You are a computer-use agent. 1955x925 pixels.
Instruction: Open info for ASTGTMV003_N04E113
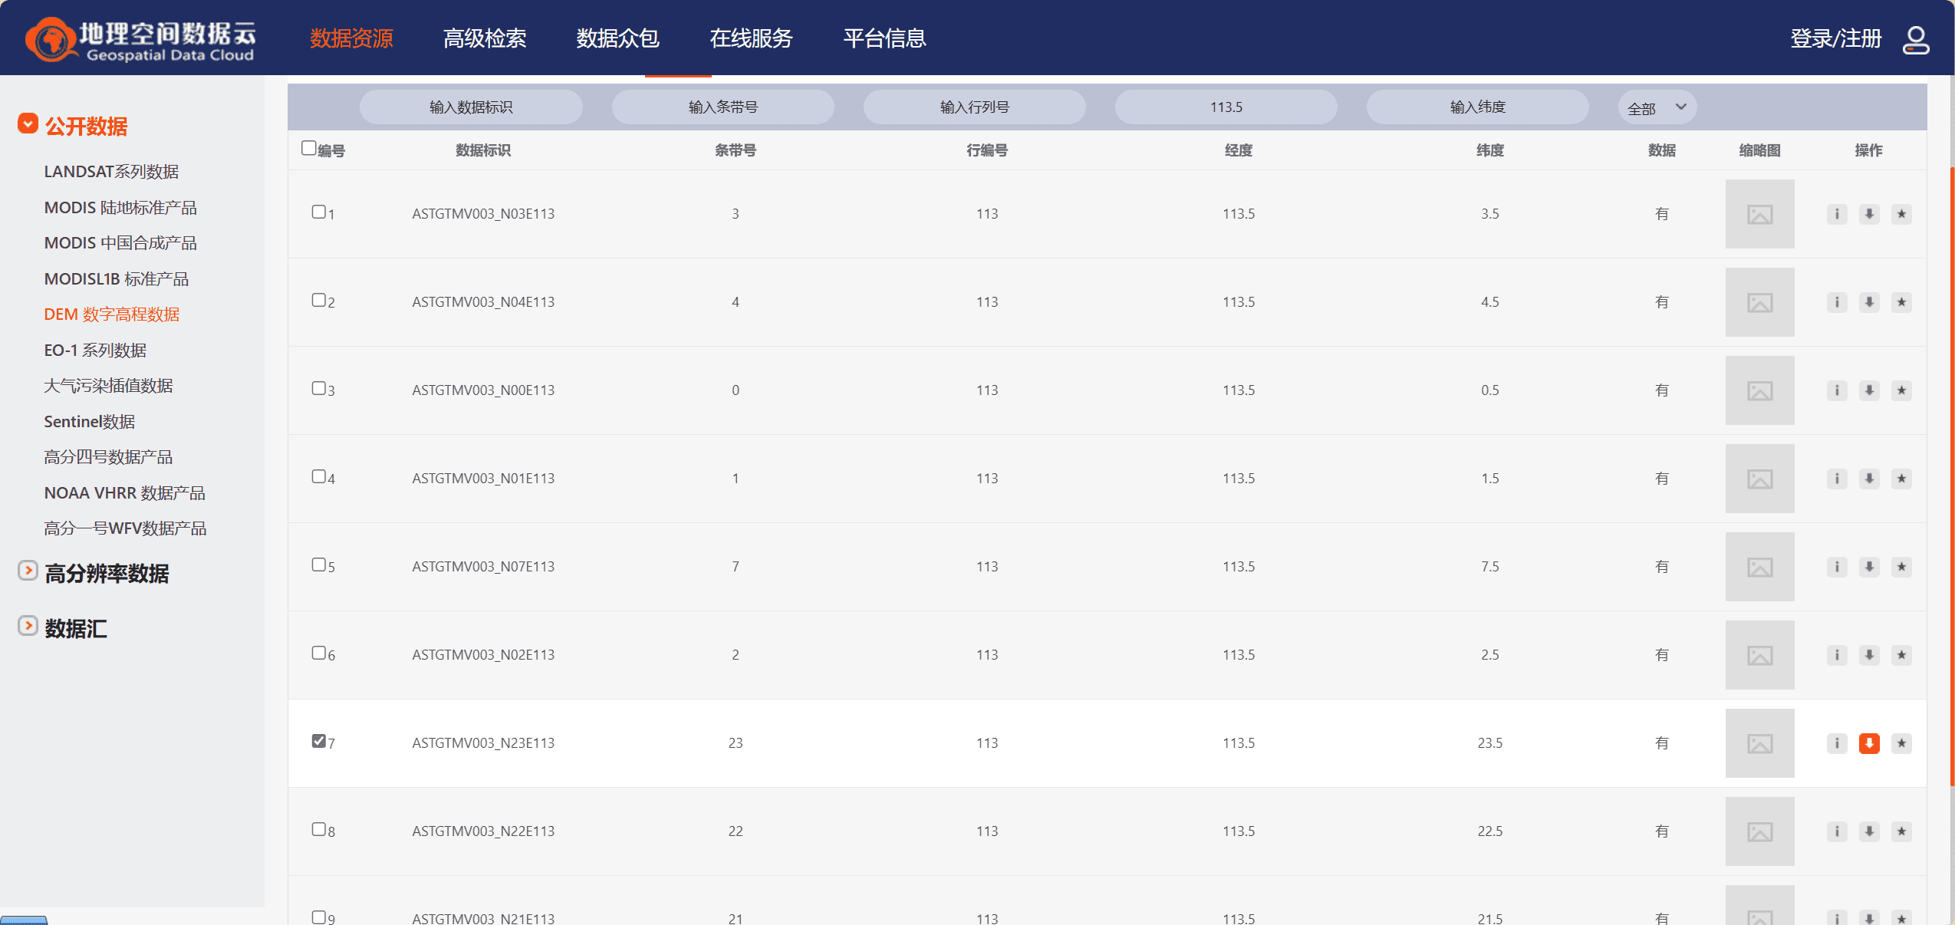point(1837,302)
